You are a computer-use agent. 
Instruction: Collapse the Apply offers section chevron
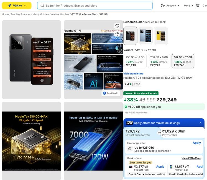200,123
